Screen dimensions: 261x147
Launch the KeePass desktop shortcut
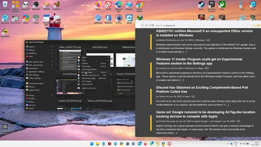tap(119, 19)
